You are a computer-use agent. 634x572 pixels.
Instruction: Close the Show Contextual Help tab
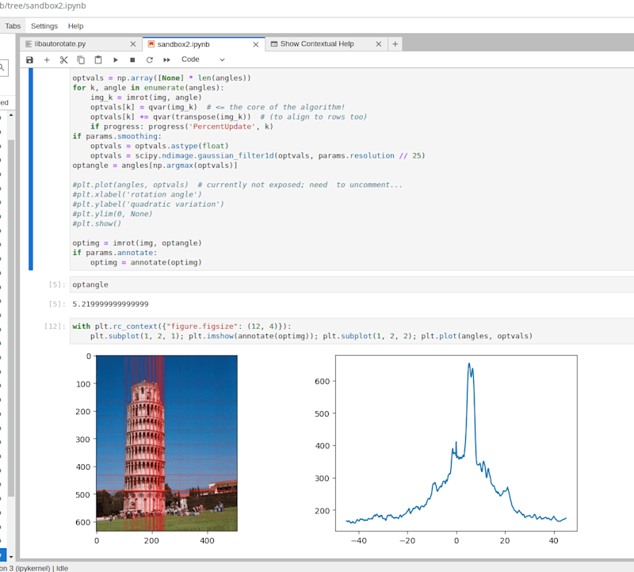pyautogui.click(x=379, y=44)
